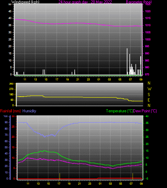The height and width of the screenshot is (188, 167).
Task: Click the 24 hour graph day title
Action: point(85,2)
